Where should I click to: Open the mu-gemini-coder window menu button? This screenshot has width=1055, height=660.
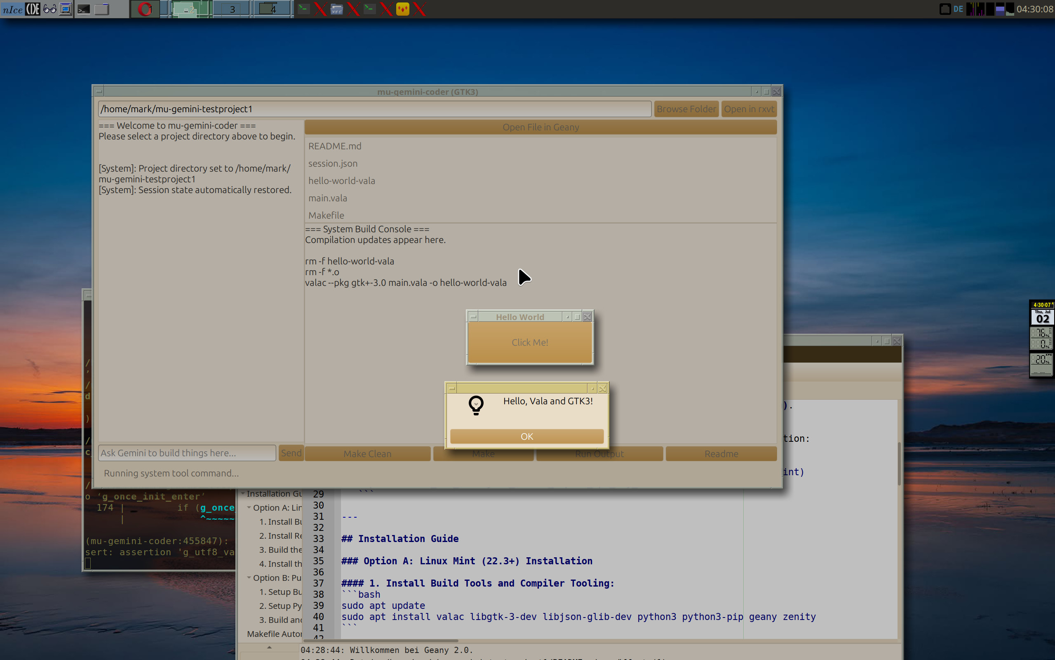coord(99,92)
